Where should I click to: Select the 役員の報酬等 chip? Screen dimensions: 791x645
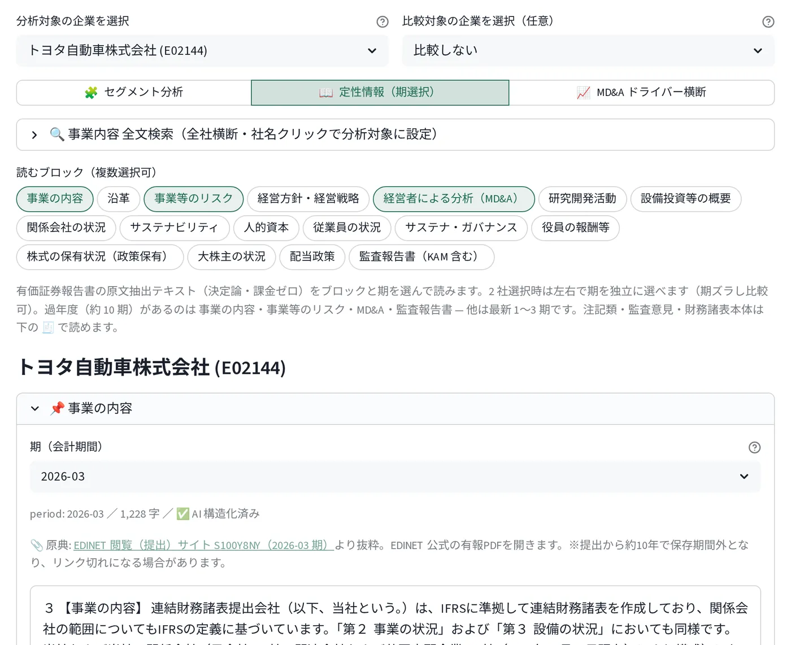(575, 228)
